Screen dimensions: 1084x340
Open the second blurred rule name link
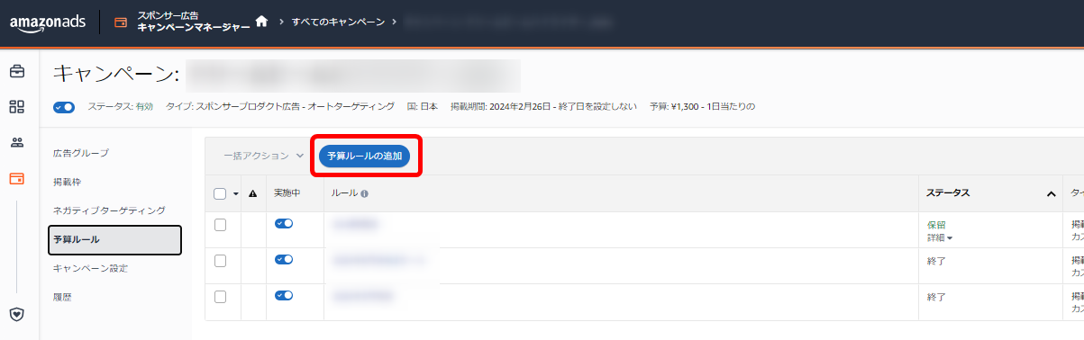click(379, 259)
